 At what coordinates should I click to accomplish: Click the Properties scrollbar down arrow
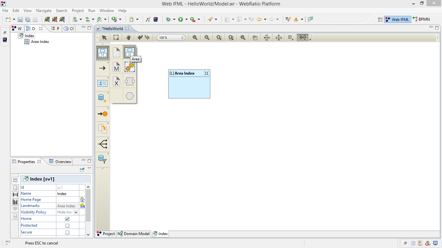click(88, 235)
